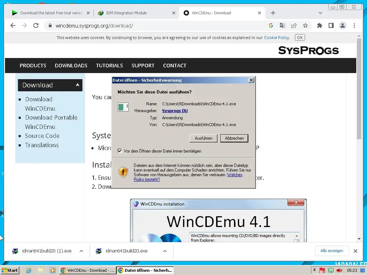
Task: Open Source Code sidebar link
Action: [42, 136]
